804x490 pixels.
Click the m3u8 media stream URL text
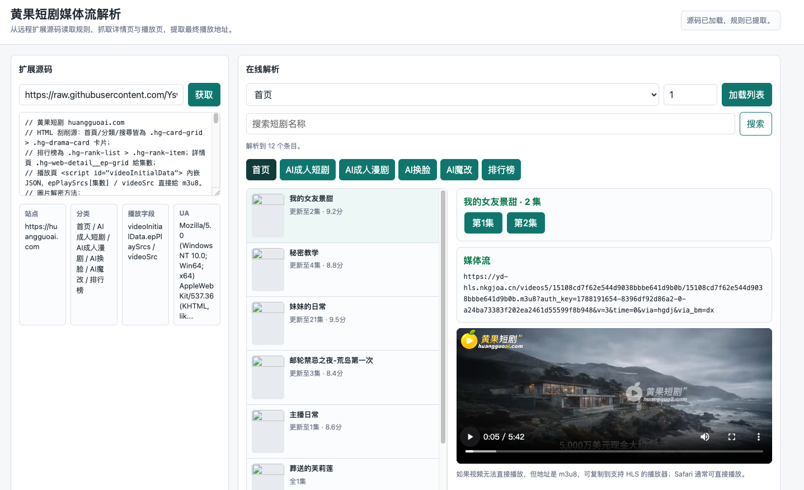click(x=613, y=293)
